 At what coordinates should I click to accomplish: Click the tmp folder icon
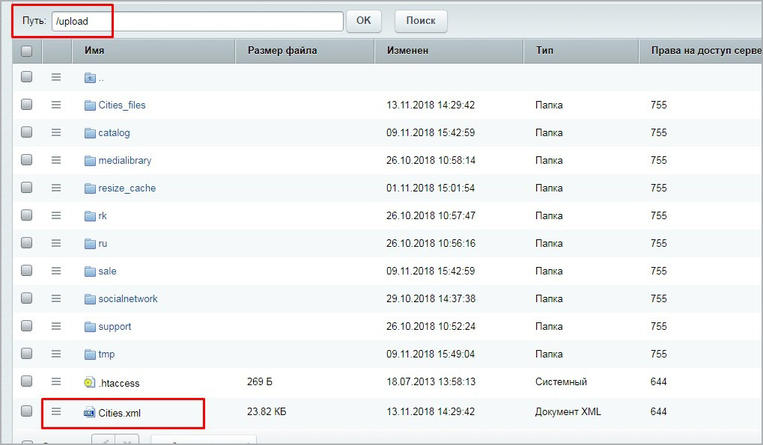90,355
